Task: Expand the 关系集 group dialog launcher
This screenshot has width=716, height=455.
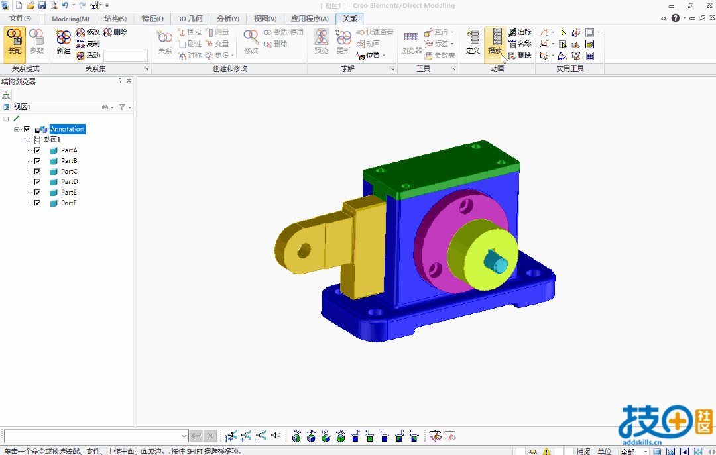Action: click(x=147, y=68)
